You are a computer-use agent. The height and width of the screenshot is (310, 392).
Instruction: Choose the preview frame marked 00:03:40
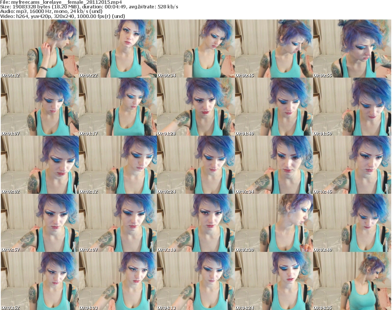352,223
